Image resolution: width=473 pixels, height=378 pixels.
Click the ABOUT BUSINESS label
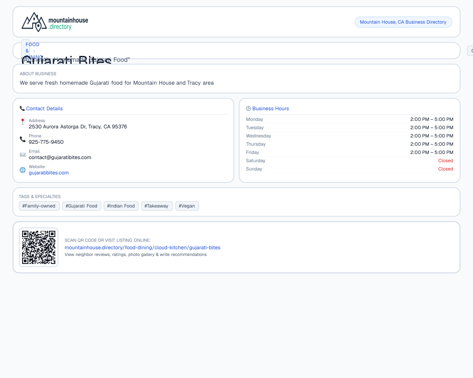coord(38,74)
